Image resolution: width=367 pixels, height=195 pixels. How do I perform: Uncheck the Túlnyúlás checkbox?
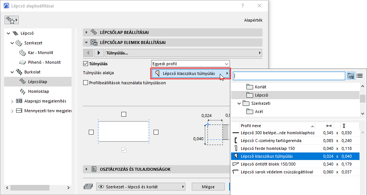(86, 64)
